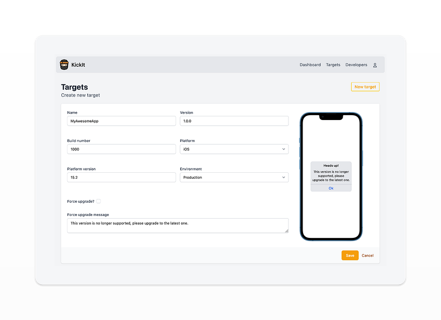
Task: Grab the textarea resize handle corner
Action: 287,231
